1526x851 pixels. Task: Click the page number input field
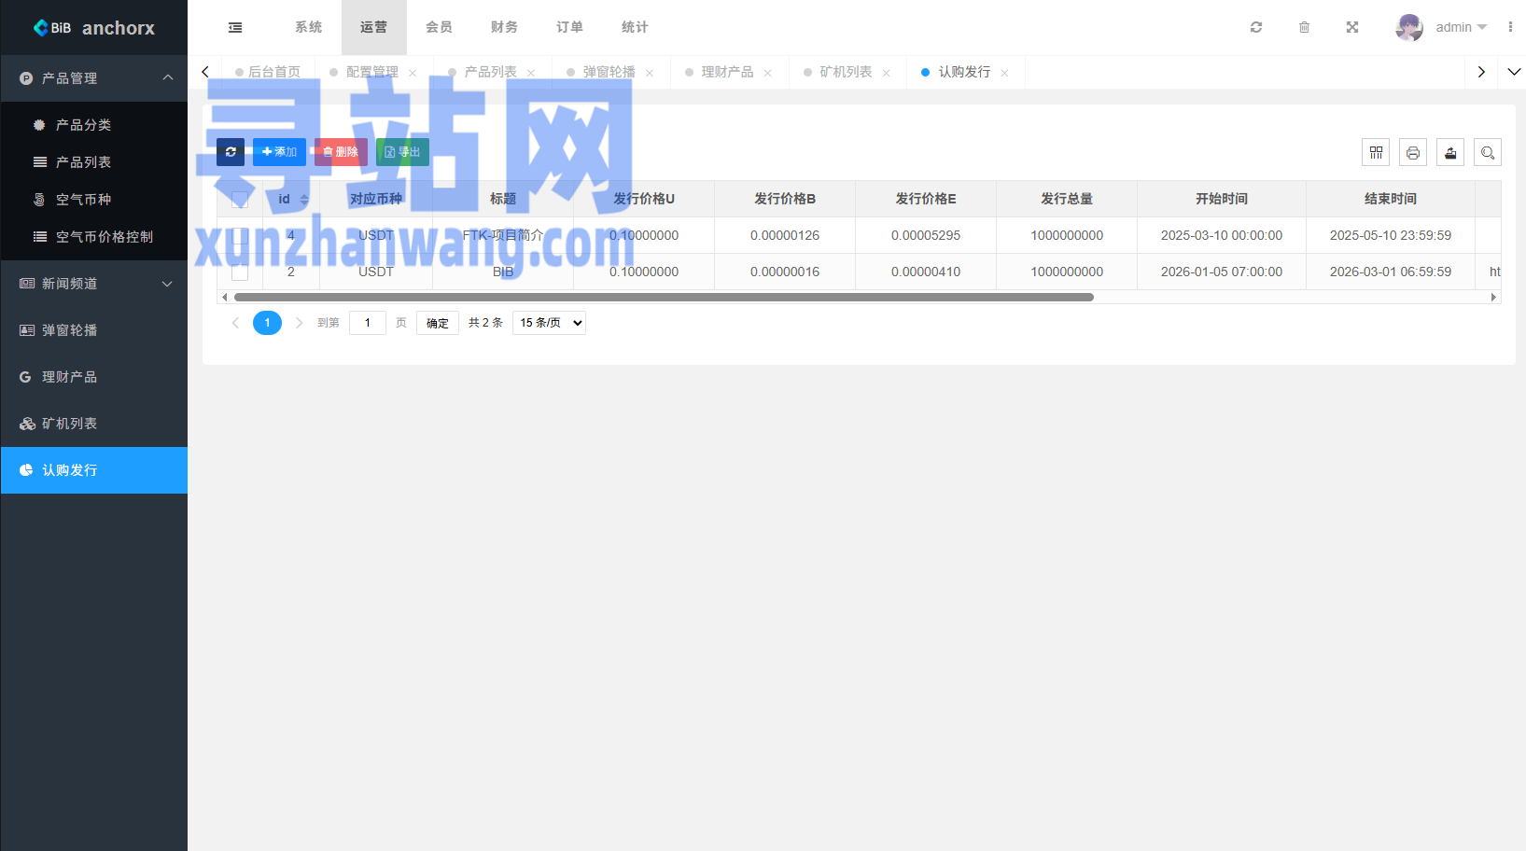tap(368, 323)
